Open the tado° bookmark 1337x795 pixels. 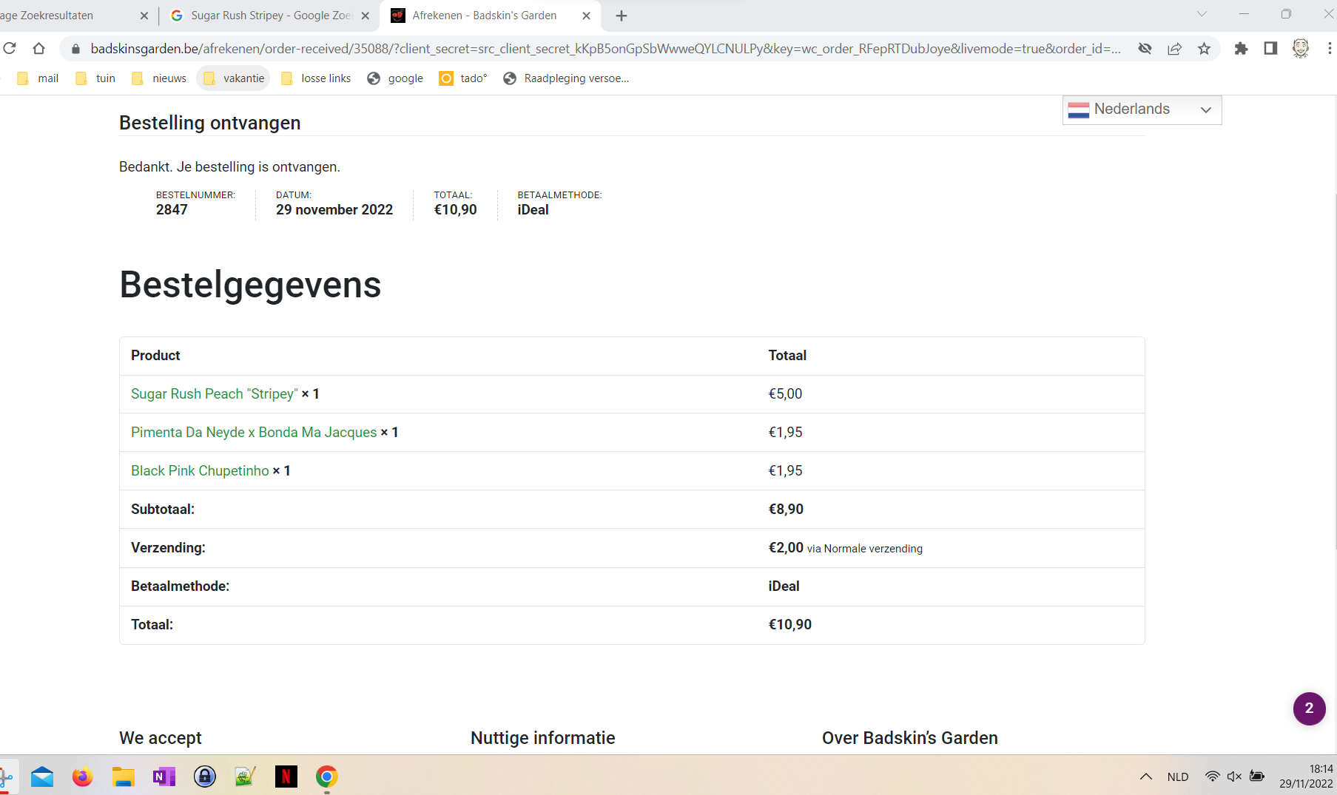point(463,78)
